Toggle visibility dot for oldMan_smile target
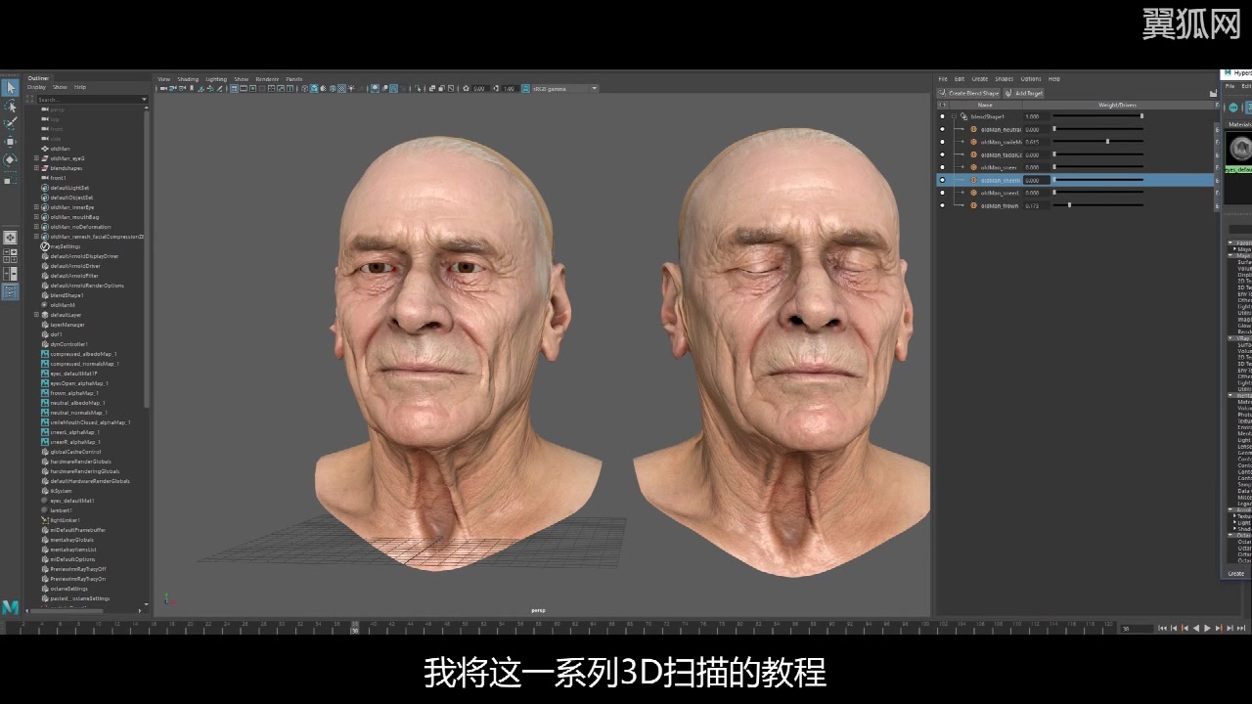 tap(942, 142)
